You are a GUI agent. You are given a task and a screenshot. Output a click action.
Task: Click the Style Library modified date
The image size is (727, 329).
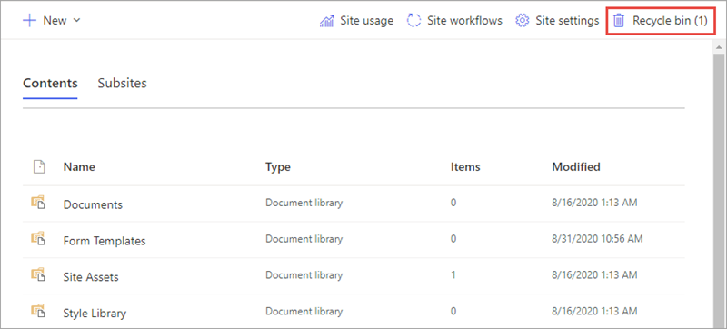tap(594, 311)
